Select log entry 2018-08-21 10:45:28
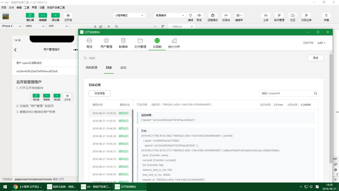This screenshot has height=191, width=339. click(x=110, y=136)
